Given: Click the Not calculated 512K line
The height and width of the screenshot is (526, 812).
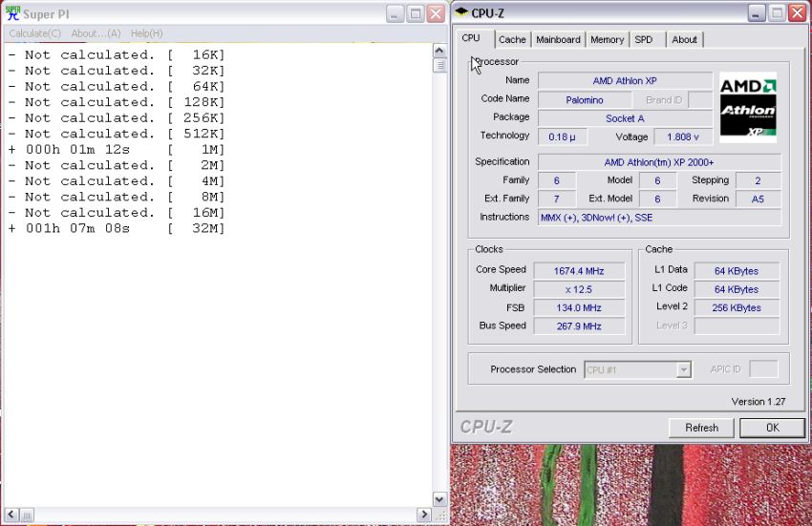Looking at the screenshot, I should coord(117,134).
